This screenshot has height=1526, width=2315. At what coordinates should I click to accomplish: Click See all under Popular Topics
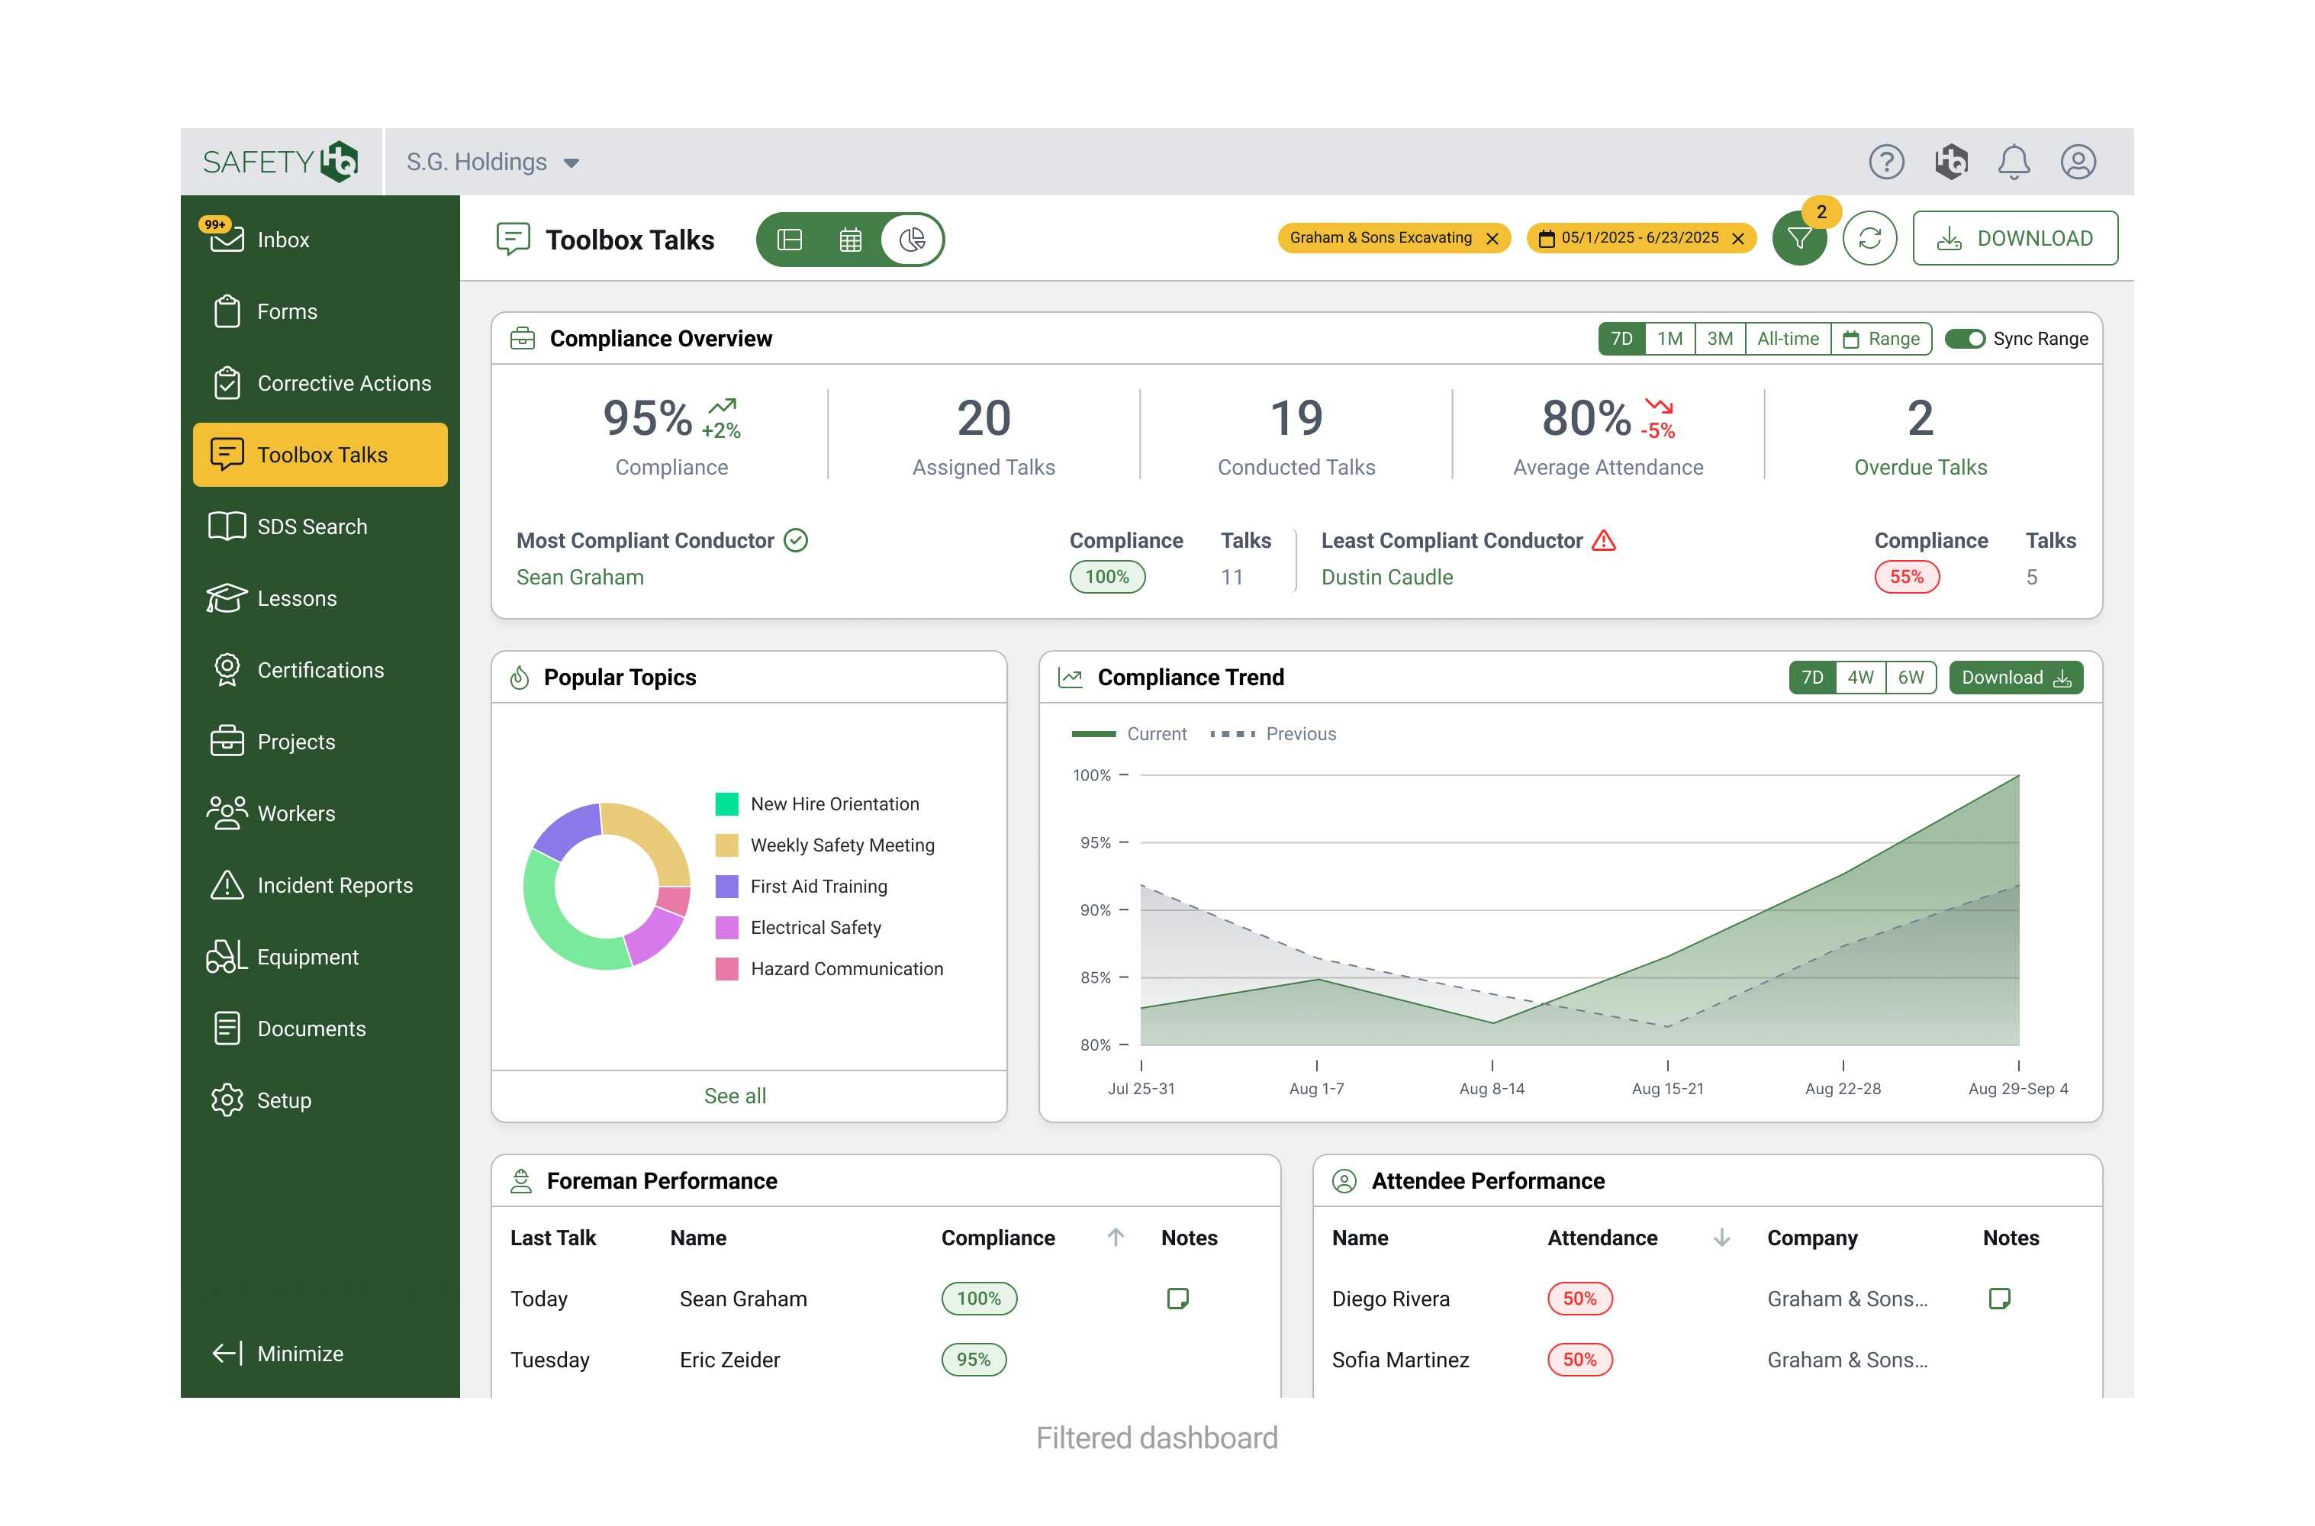click(735, 1096)
